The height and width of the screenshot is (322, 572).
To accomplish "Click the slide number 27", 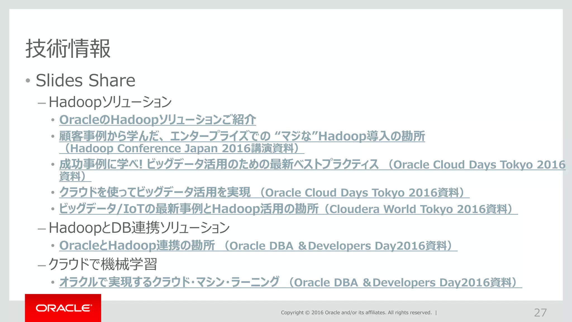I will click(540, 312).
